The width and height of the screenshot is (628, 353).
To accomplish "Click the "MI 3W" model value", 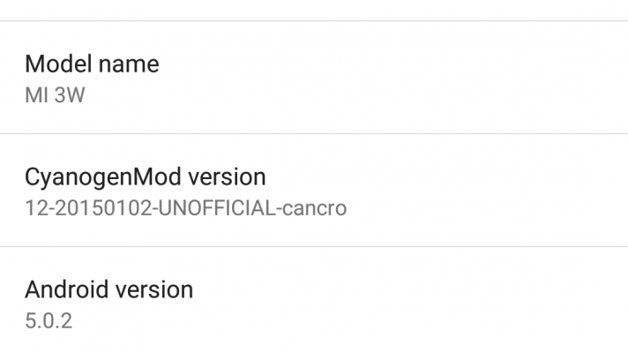I will [x=55, y=94].
